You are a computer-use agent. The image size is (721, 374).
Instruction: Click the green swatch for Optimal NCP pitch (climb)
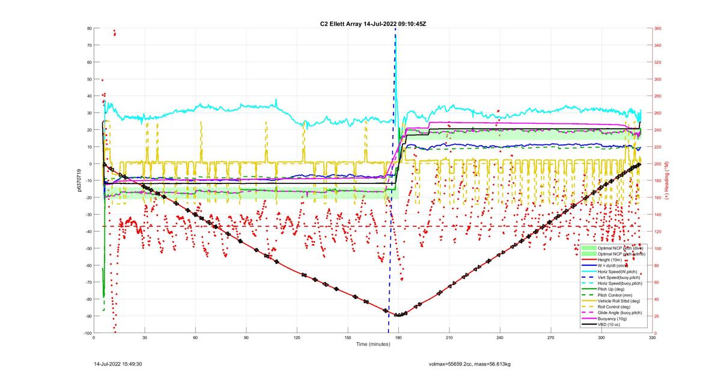point(589,254)
